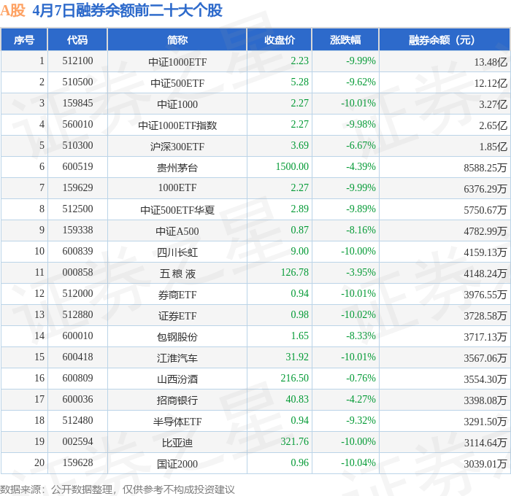Click the 涨跌幅 column header
This screenshot has width=511, height=496.
(x=345, y=39)
